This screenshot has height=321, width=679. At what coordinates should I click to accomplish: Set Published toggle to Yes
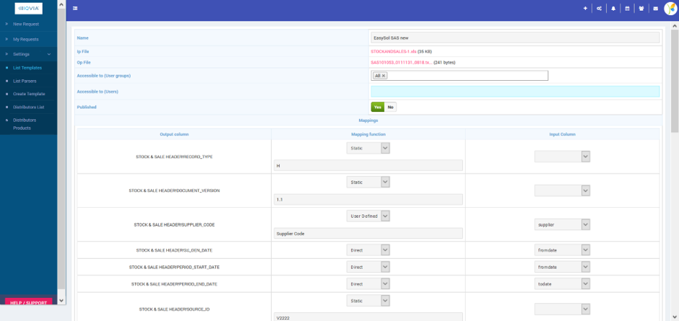point(378,107)
